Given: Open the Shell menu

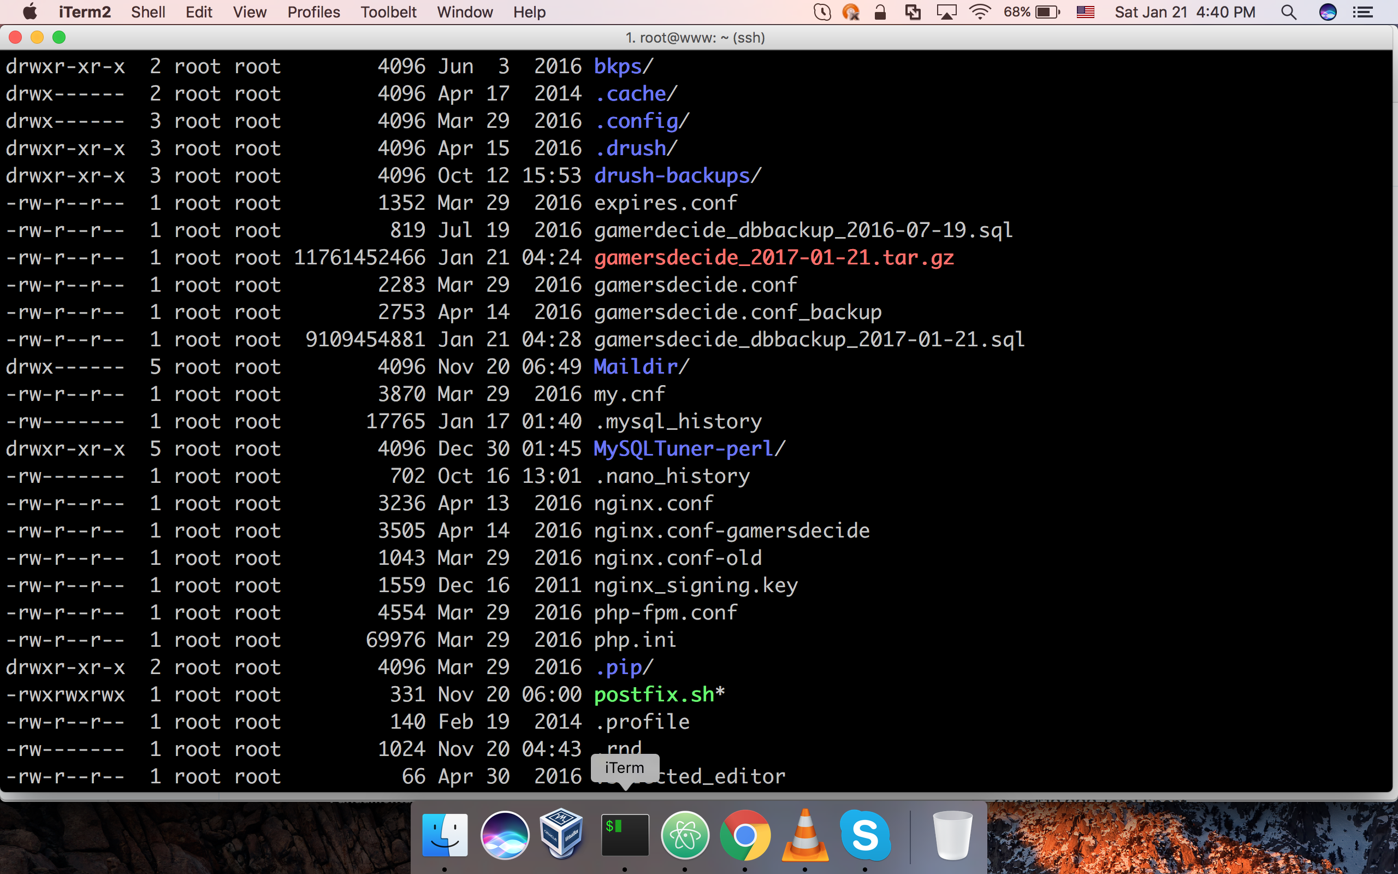Looking at the screenshot, I should (148, 11).
